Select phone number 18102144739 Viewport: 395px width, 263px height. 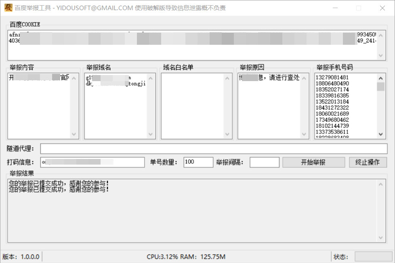(332, 125)
